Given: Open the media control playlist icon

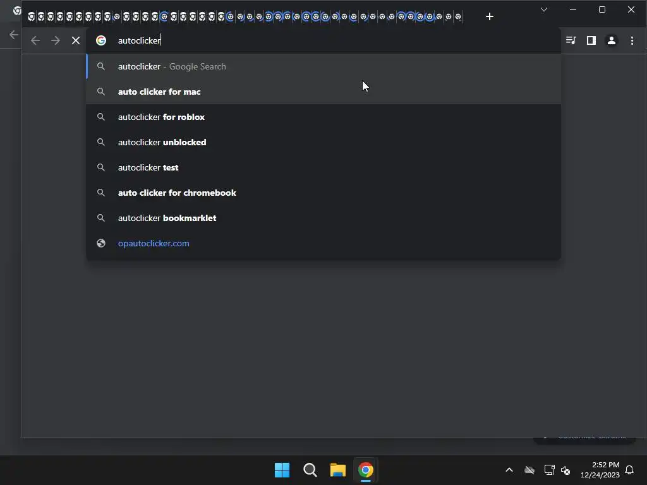Looking at the screenshot, I should tap(571, 40).
